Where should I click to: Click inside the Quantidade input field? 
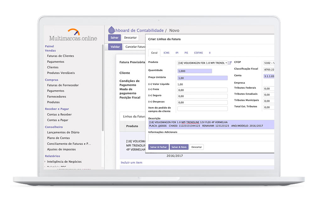click(x=194, y=71)
